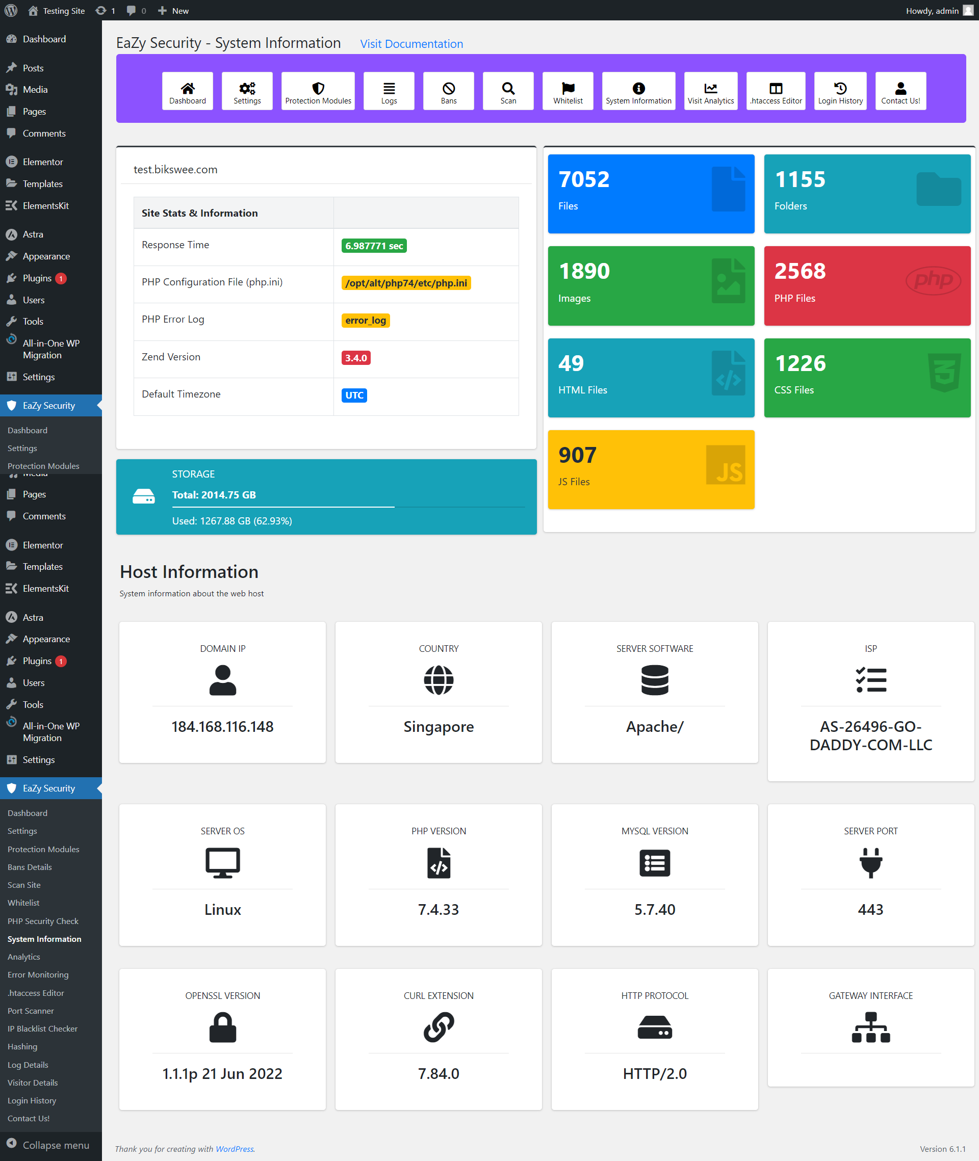Open Posts in the admin sidebar
Screen dimensions: 979x1161
(33, 68)
